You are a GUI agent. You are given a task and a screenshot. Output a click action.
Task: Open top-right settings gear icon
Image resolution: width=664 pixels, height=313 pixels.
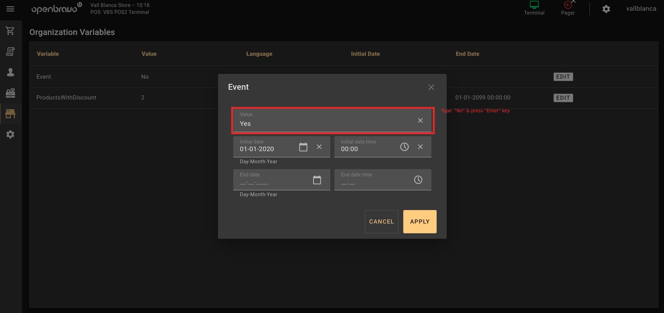click(x=606, y=9)
